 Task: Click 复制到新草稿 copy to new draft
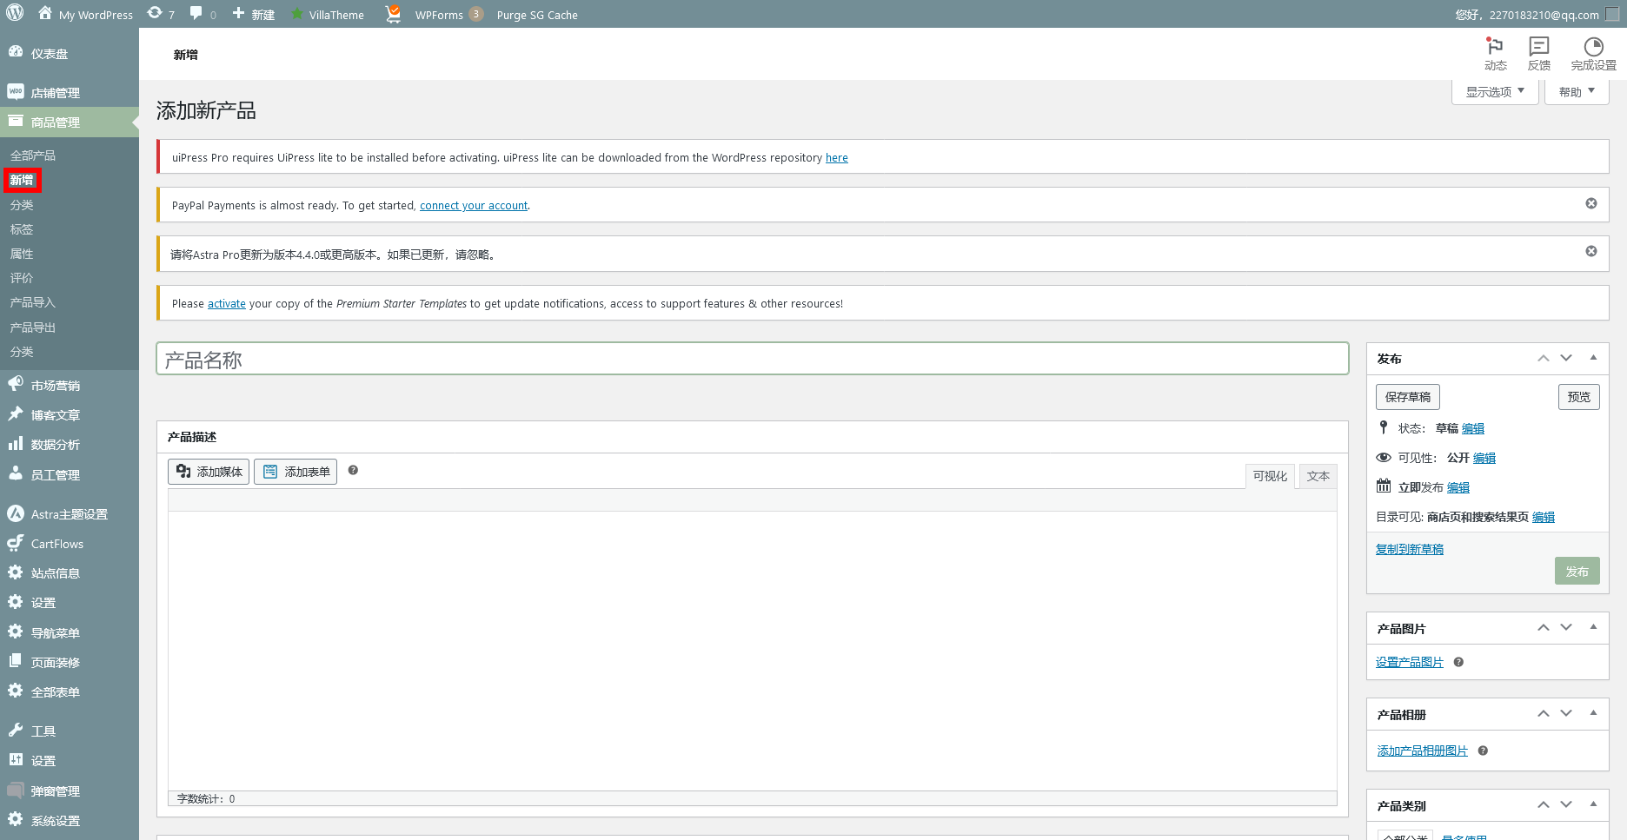pyautogui.click(x=1410, y=549)
